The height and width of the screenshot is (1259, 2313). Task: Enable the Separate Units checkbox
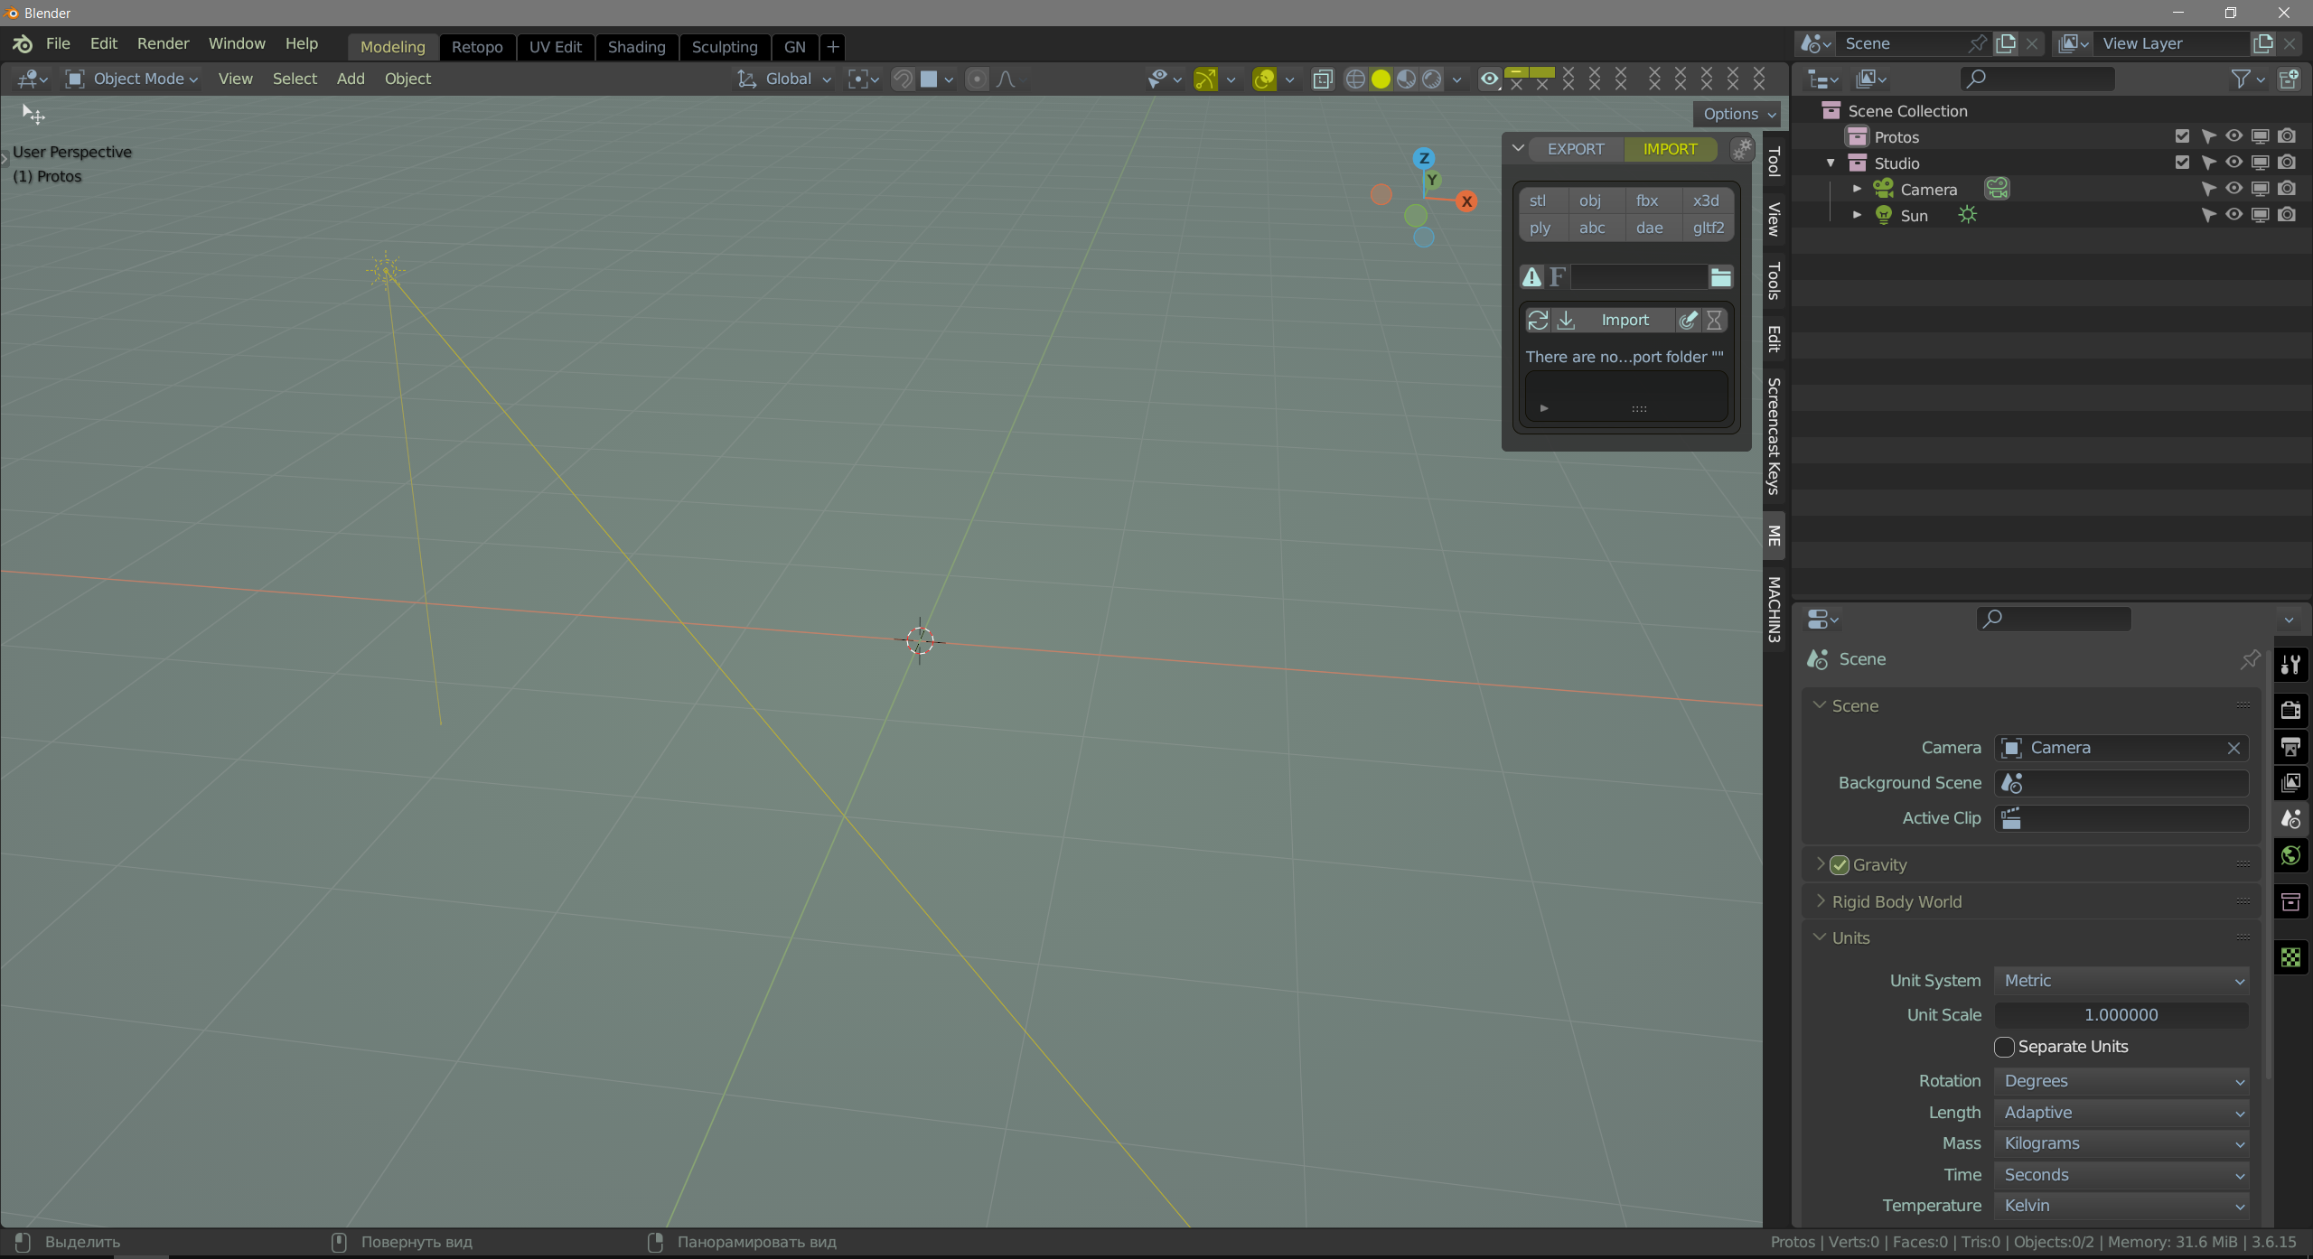(2004, 1047)
